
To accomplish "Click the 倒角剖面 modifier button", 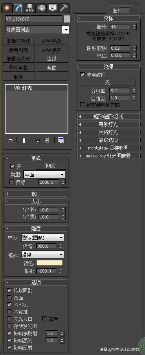I will 19,50.
